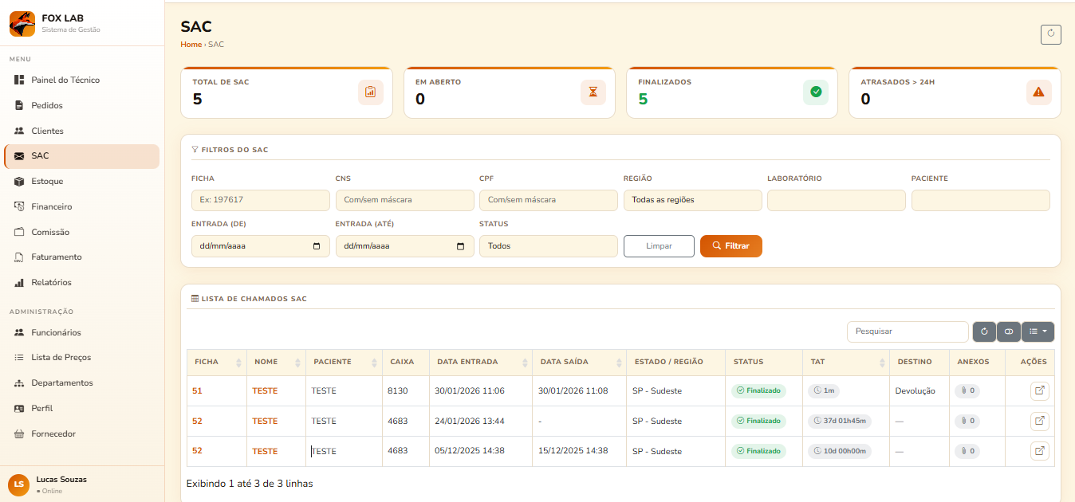Expand the table columns list dropdown
Viewport: 1075px width, 502px height.
point(1038,331)
